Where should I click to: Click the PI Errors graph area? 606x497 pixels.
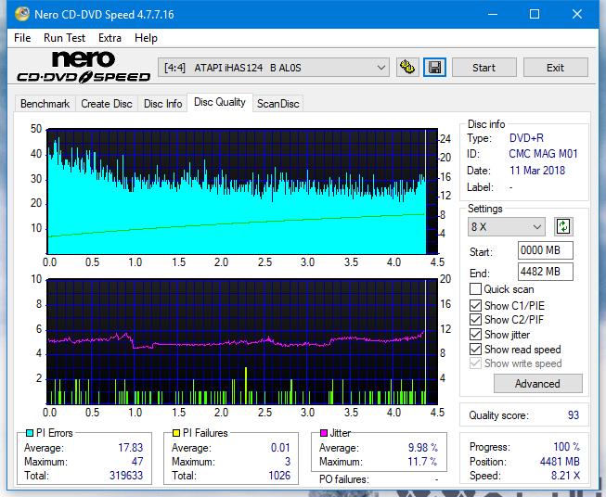pos(242,192)
